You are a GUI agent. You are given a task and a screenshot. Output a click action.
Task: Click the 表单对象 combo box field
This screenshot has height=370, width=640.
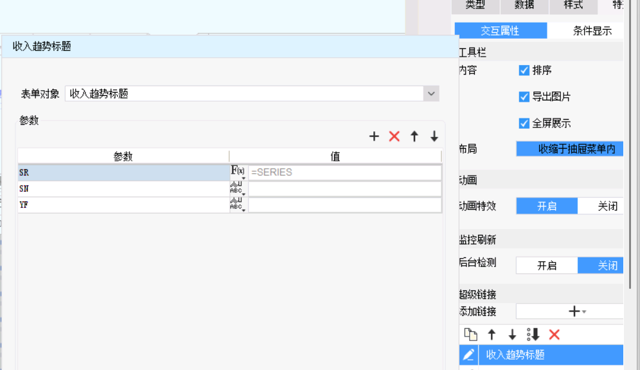point(252,93)
